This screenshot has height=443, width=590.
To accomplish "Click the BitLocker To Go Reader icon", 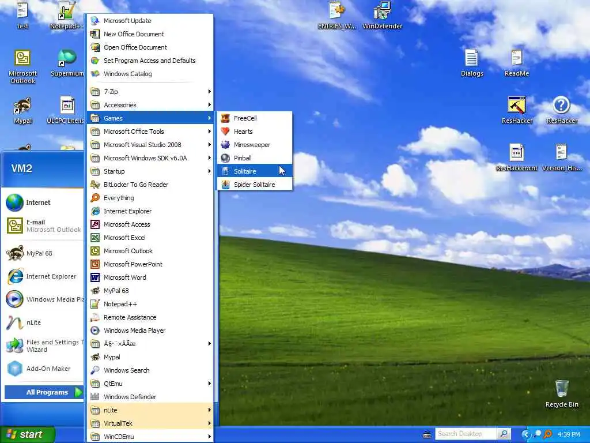I will pyautogui.click(x=95, y=185).
